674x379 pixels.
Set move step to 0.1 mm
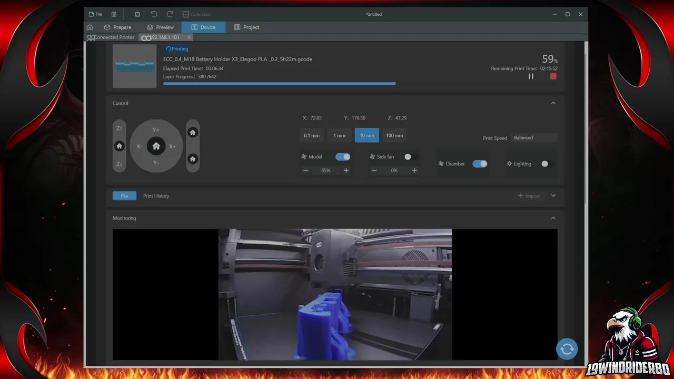coord(312,135)
